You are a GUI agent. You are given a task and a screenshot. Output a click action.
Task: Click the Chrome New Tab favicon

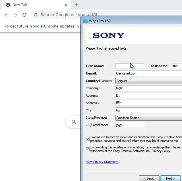pyautogui.click(x=8, y=5)
